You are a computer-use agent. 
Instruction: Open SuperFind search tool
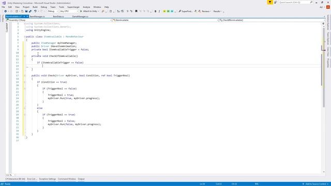pos(185,11)
